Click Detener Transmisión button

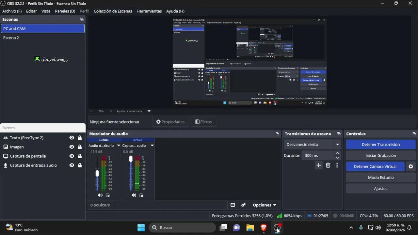point(381,145)
